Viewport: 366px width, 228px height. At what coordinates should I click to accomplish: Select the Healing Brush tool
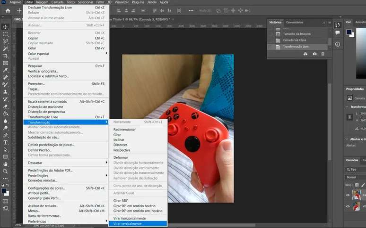point(5,77)
